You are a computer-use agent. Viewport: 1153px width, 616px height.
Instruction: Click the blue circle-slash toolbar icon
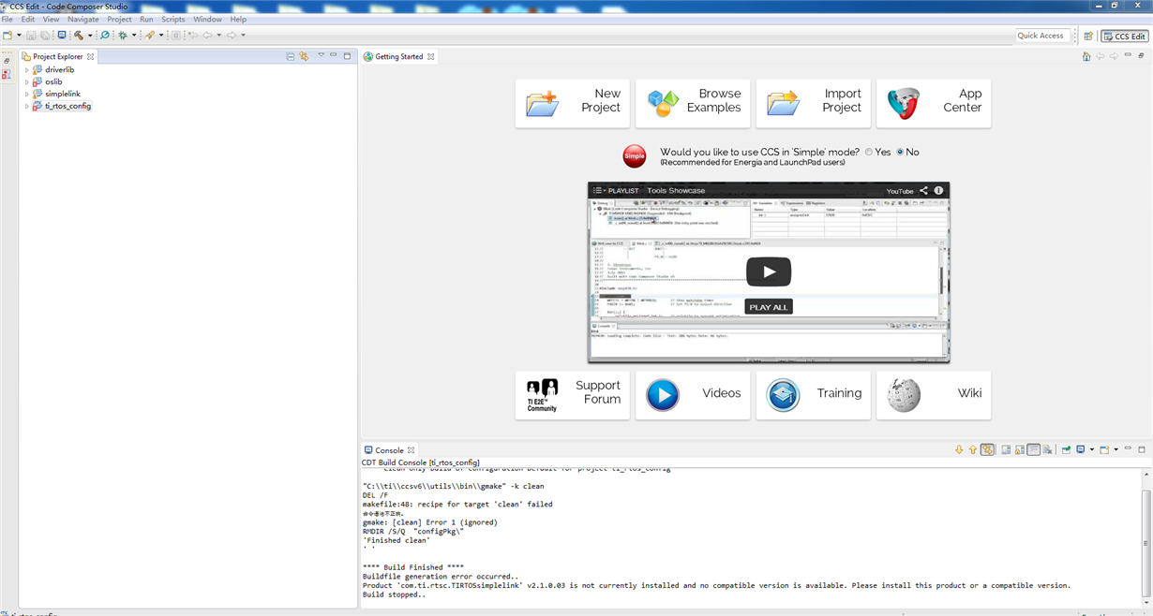(x=105, y=36)
